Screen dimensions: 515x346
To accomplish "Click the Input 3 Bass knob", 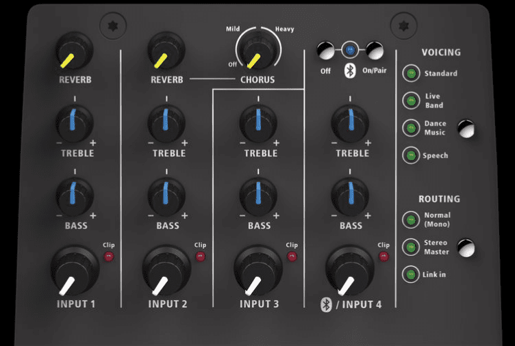I will [258, 197].
